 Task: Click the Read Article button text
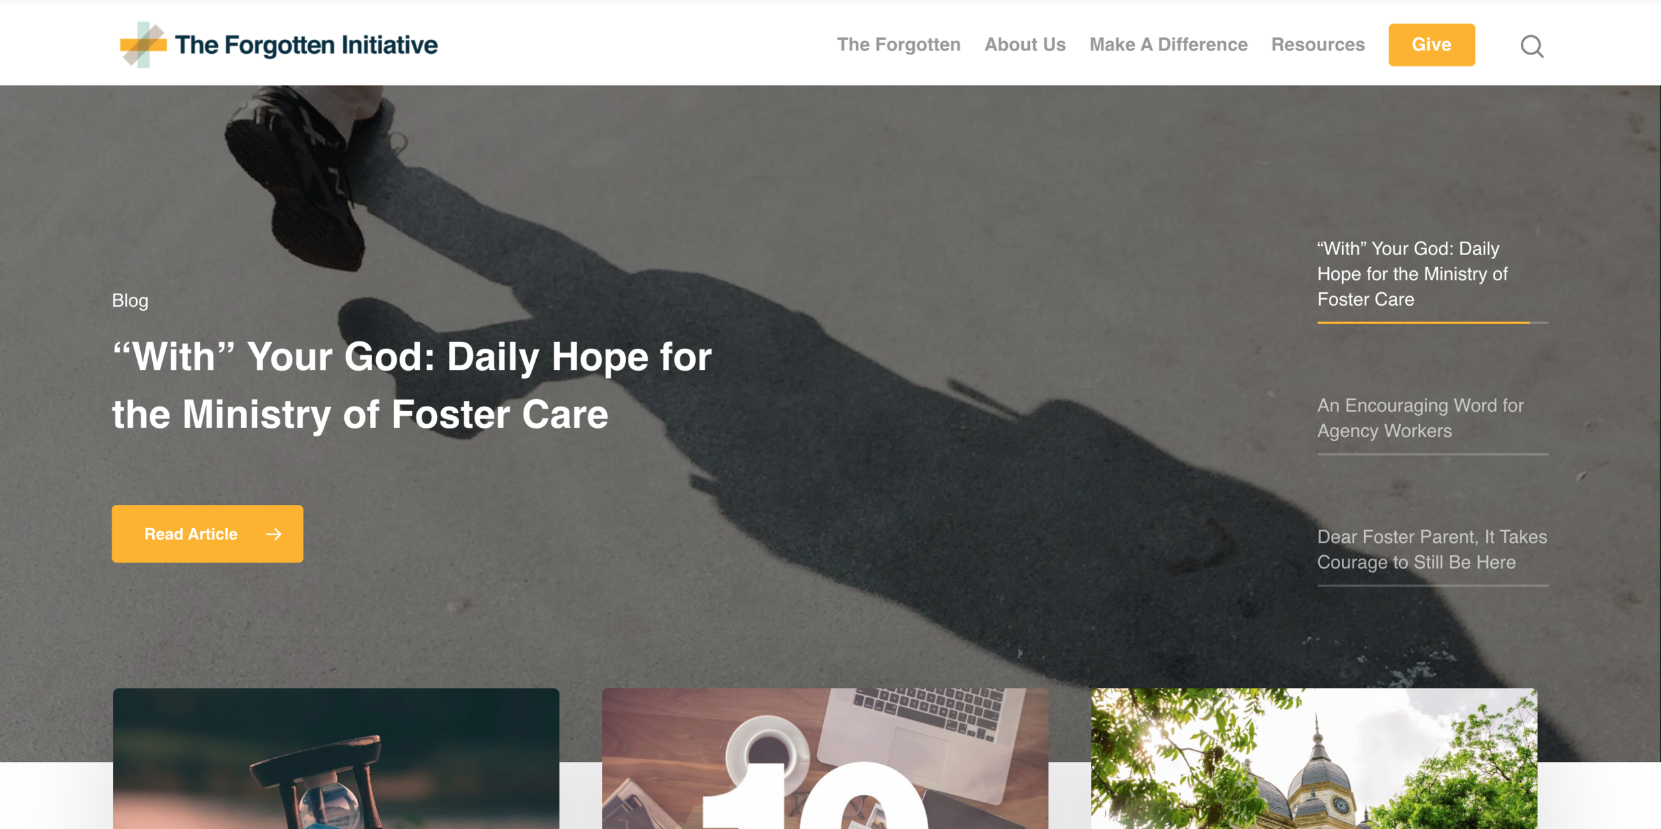point(191,534)
